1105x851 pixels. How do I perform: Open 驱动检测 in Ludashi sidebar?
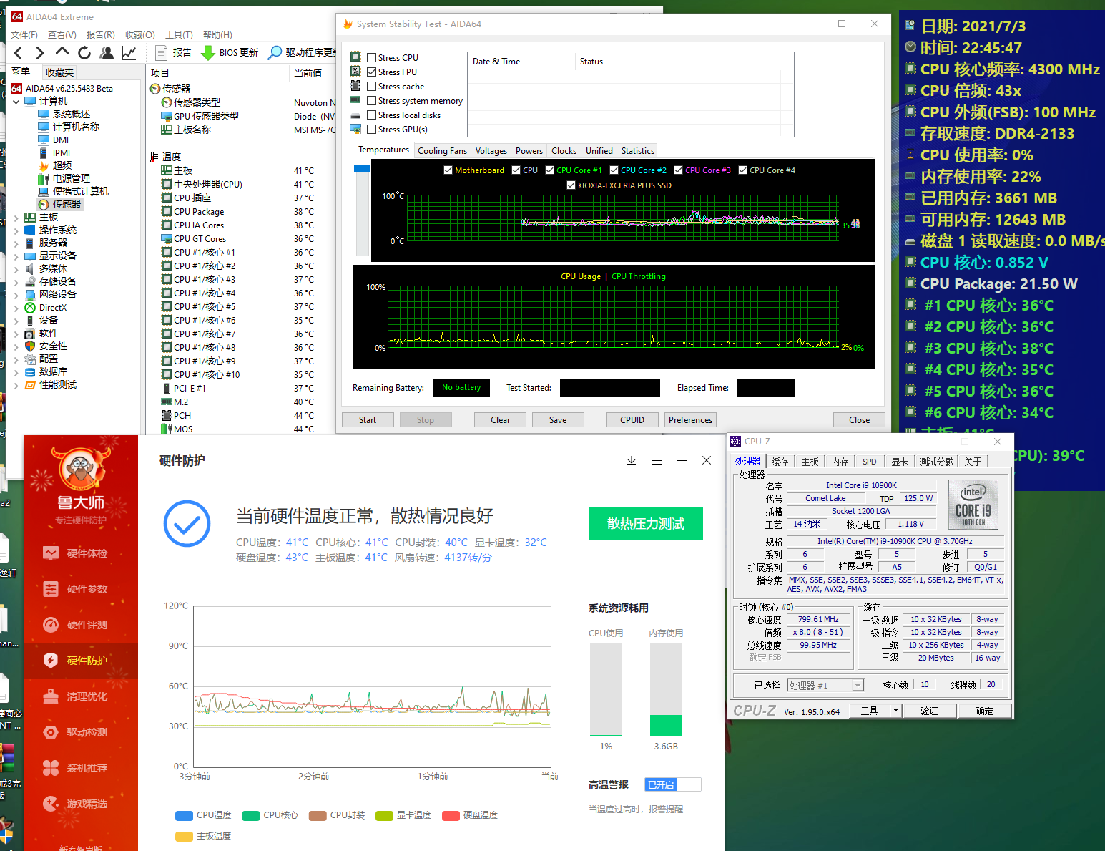pyautogui.click(x=81, y=732)
